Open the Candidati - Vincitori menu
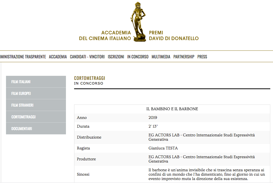 pos(87,57)
